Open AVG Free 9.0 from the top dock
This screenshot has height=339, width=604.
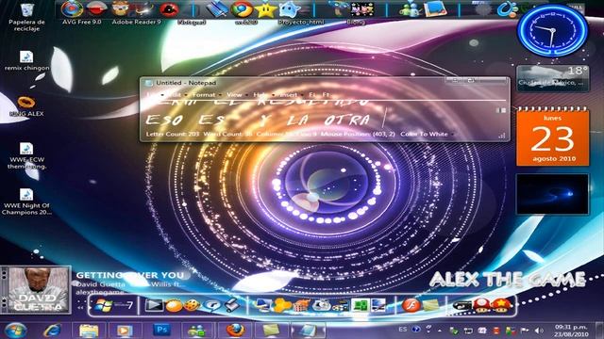pyautogui.click(x=72, y=8)
